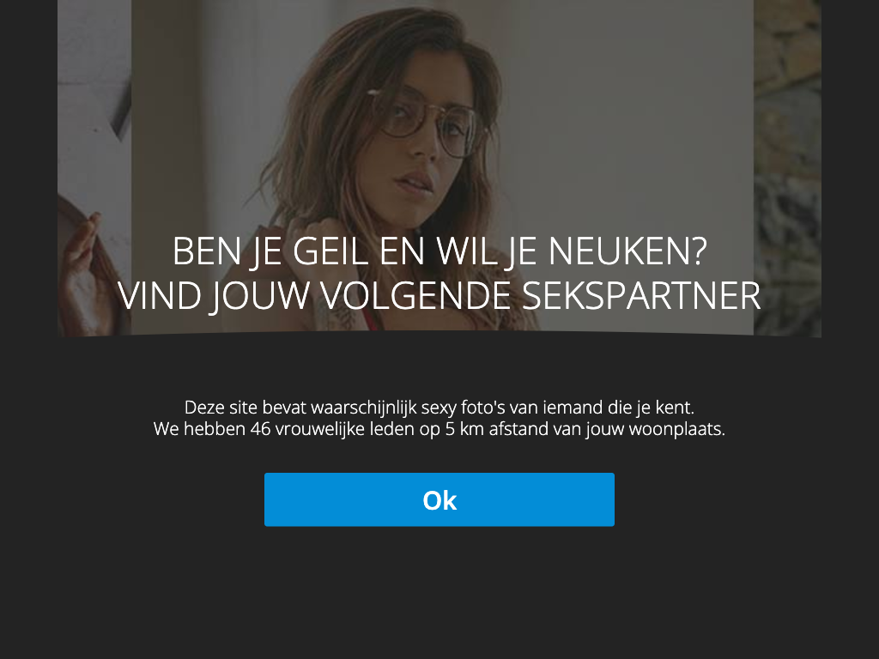Click the "VIND JOUW VOLGENDE SEKSPARTNER" heading
The height and width of the screenshot is (659, 879).
coord(439,295)
